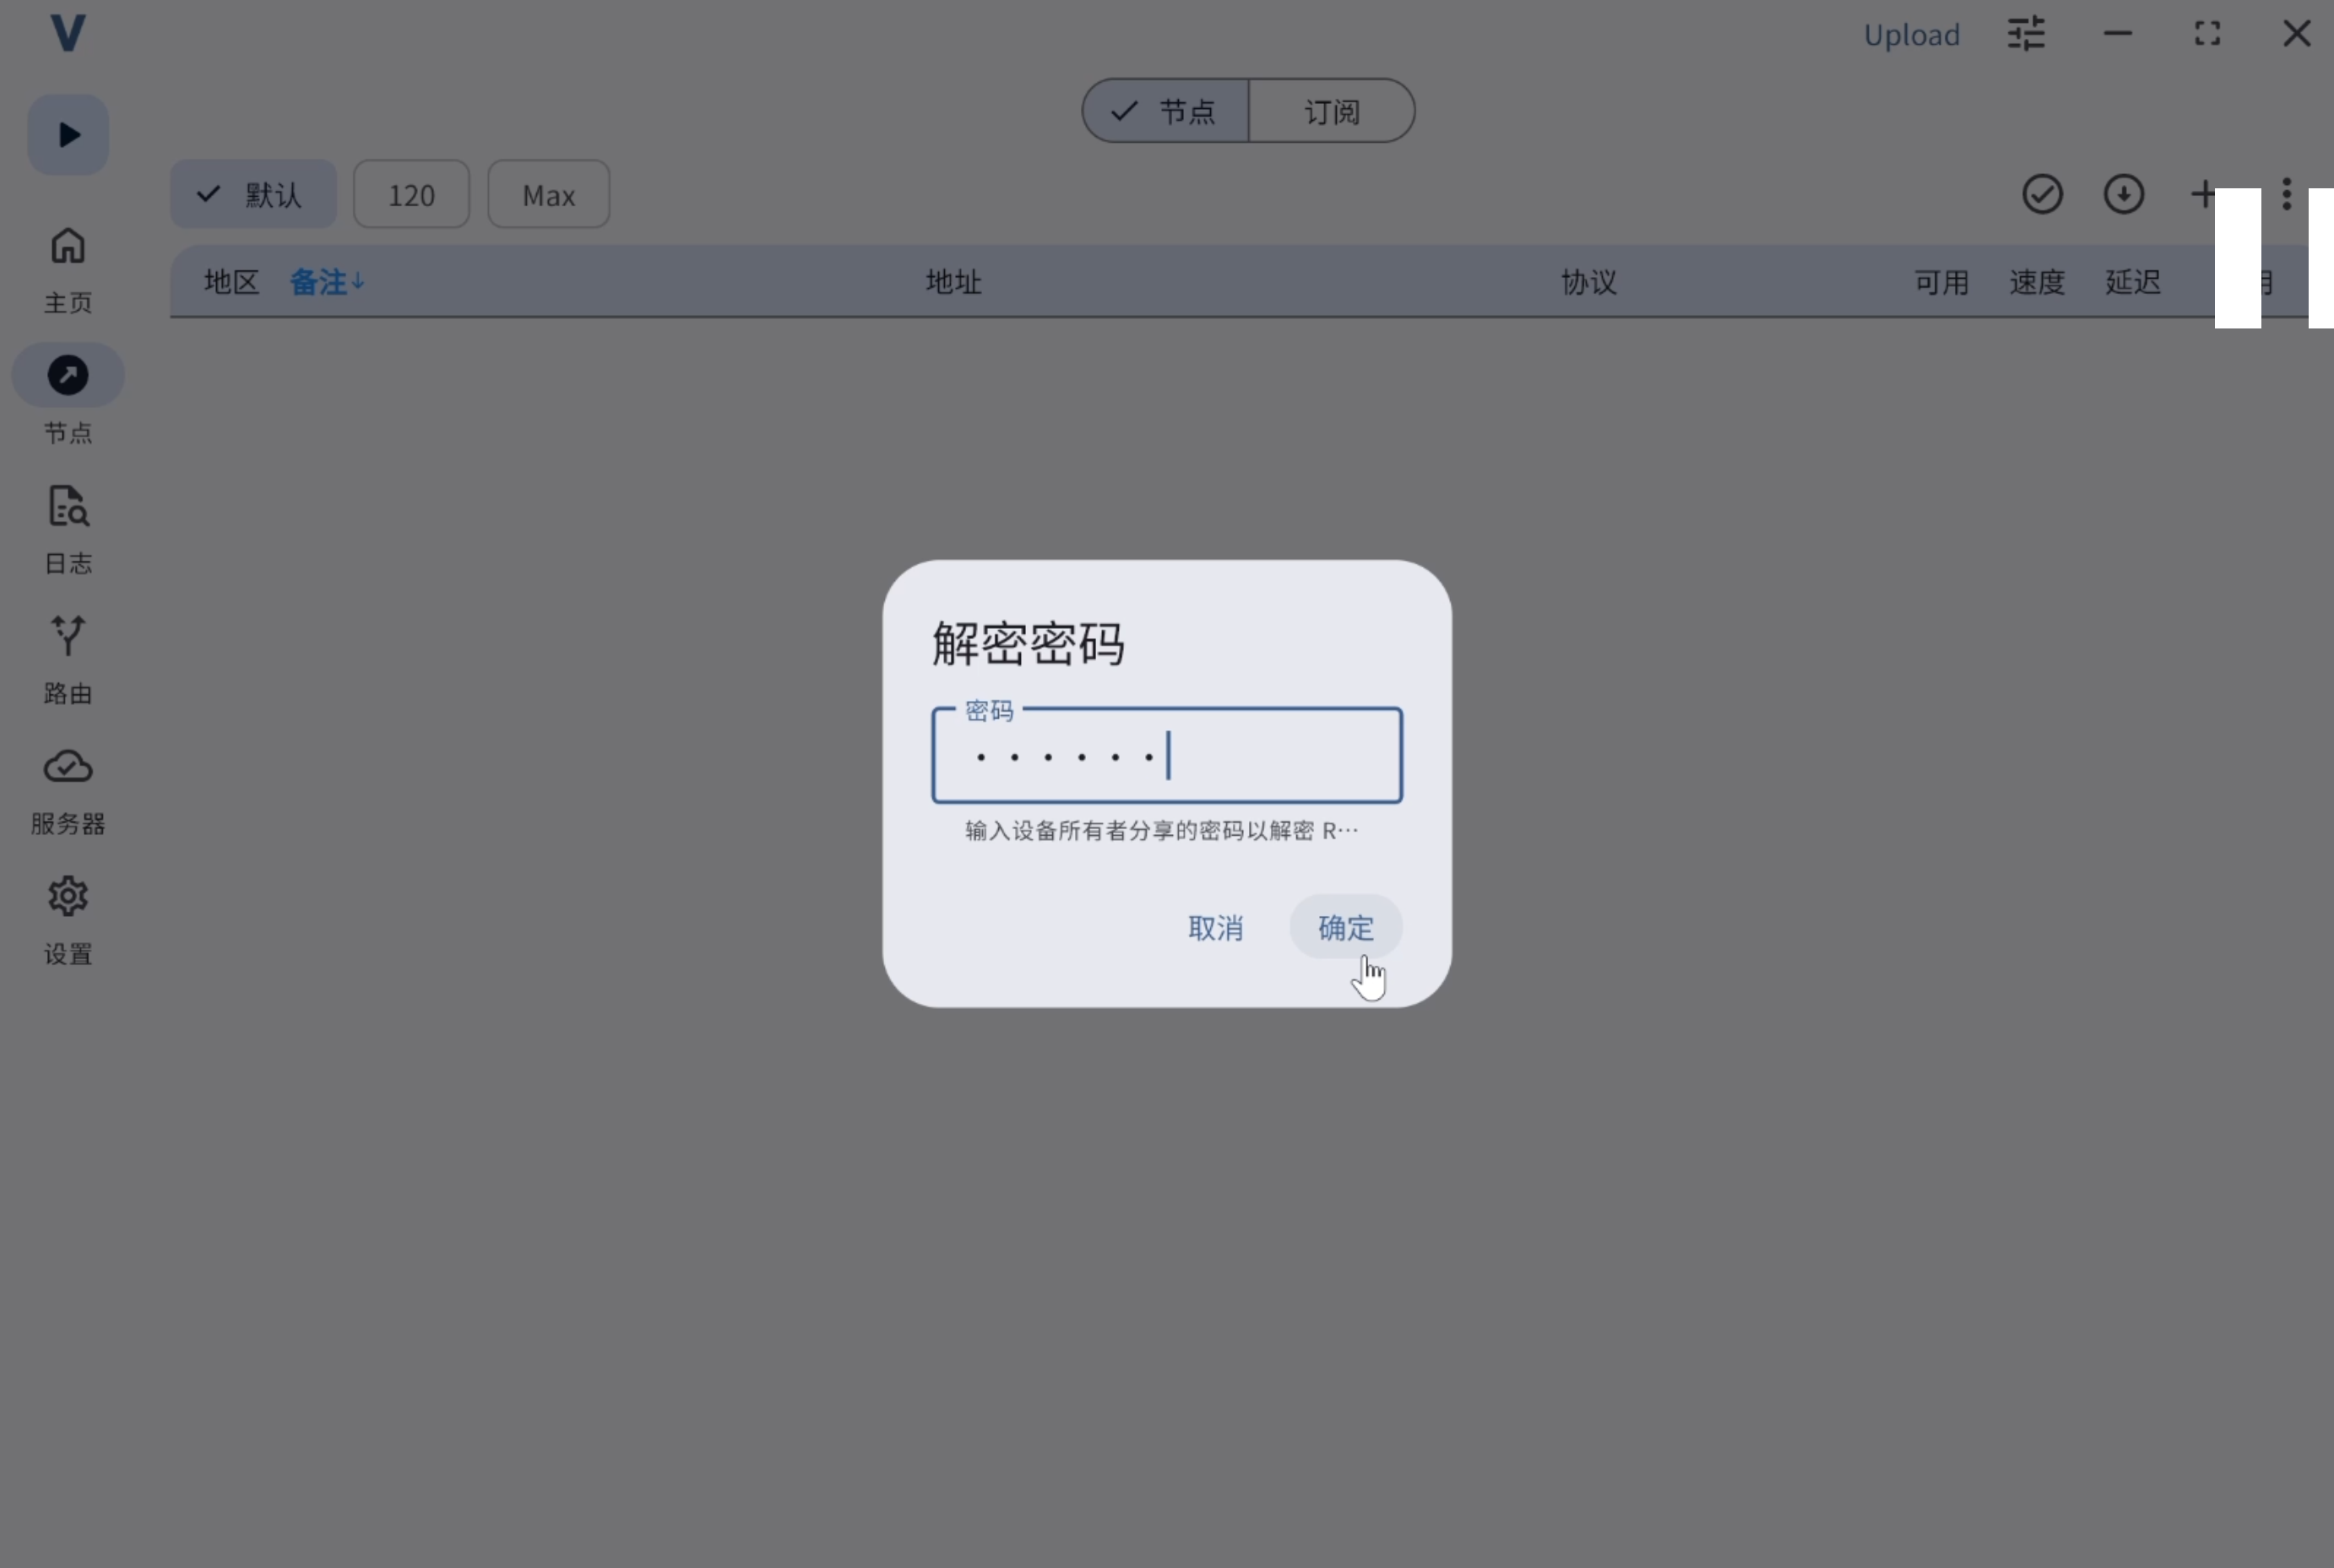This screenshot has height=1568, width=2334.
Task: Open the 主页 home page
Action: [x=68, y=270]
